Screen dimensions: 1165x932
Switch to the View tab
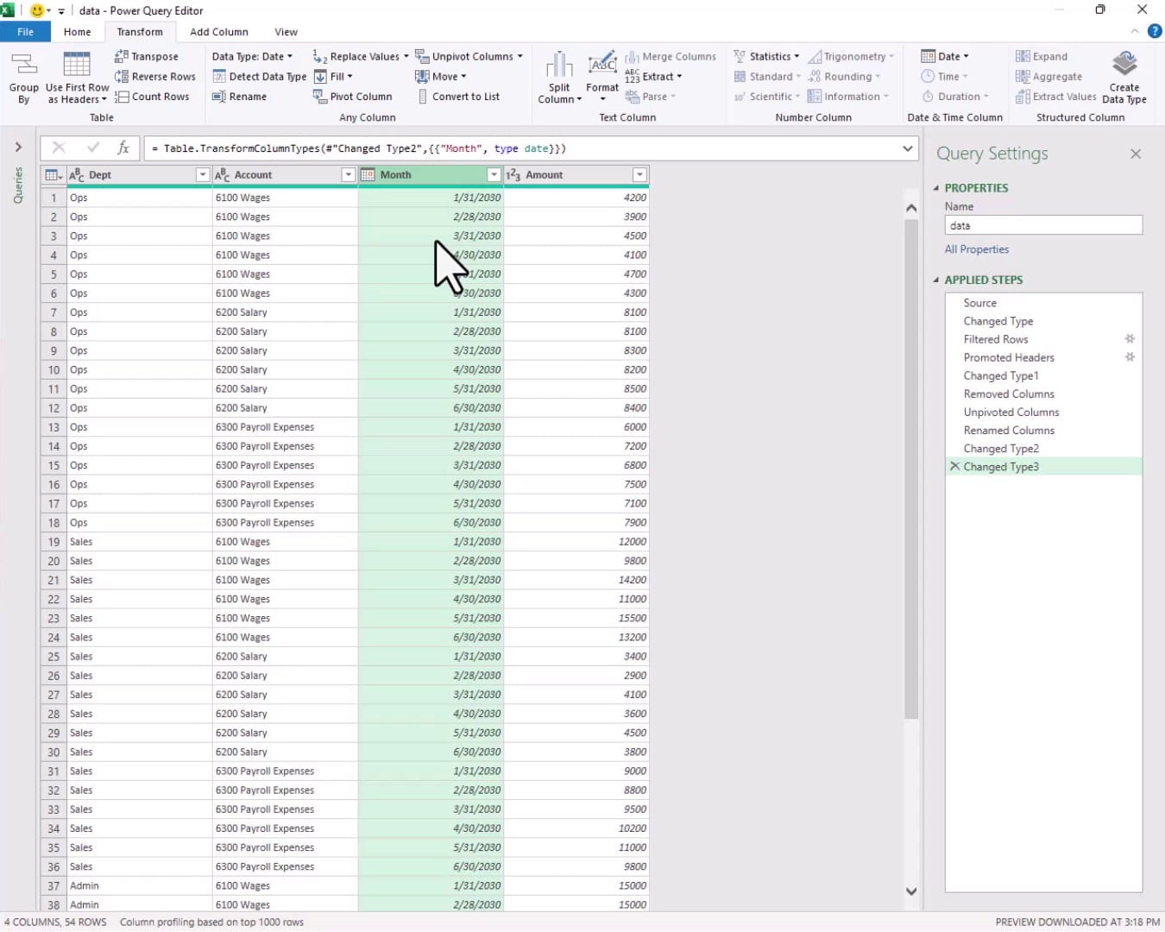click(x=286, y=32)
